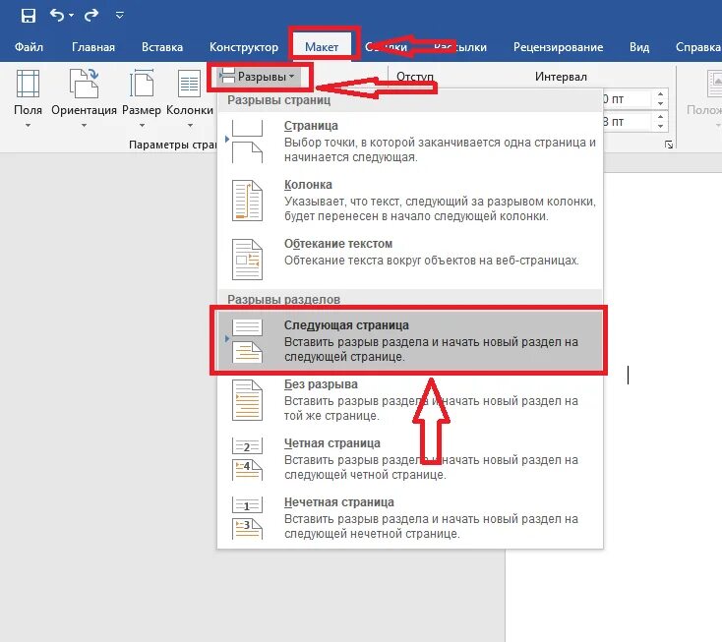Click the Разрывы разделов section header

(x=283, y=299)
